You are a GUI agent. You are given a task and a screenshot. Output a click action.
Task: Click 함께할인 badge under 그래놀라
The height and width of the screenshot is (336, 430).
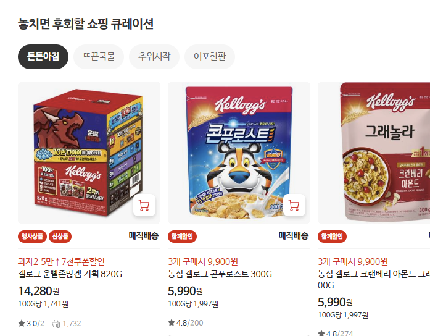pos(332,237)
